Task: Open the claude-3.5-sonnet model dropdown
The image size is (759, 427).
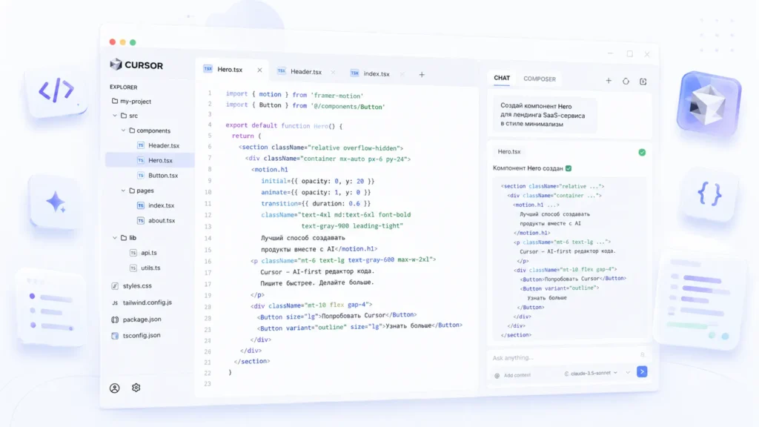Action: coord(591,374)
